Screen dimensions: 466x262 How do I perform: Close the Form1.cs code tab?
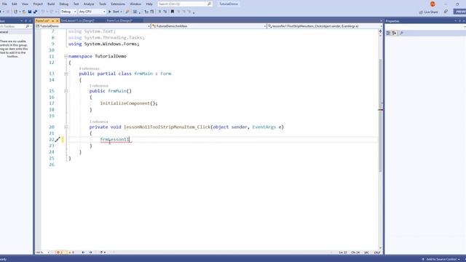(58, 21)
